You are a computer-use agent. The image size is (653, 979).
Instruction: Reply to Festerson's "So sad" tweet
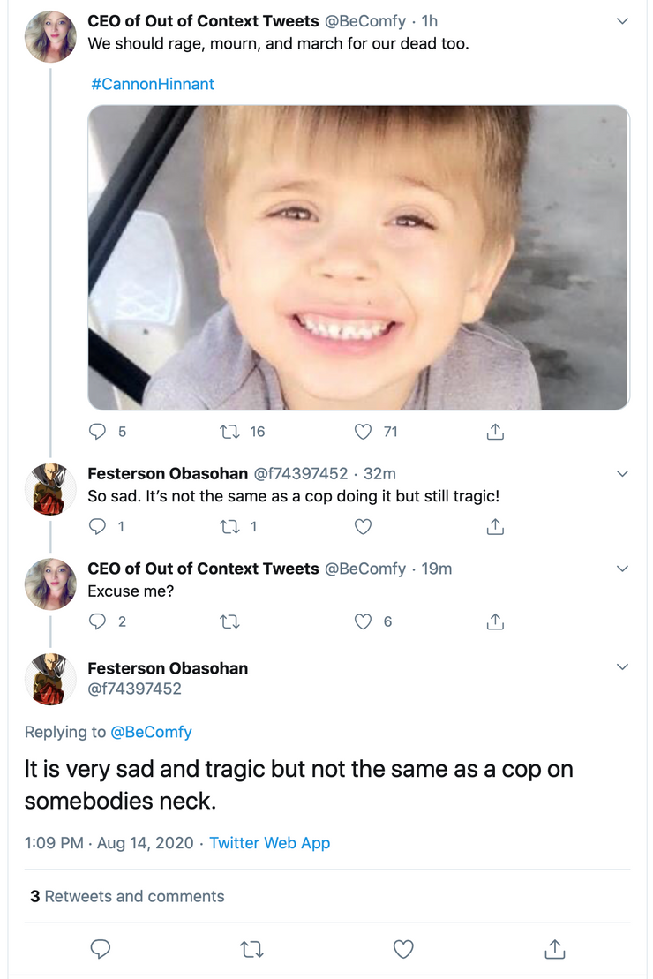[x=99, y=527]
